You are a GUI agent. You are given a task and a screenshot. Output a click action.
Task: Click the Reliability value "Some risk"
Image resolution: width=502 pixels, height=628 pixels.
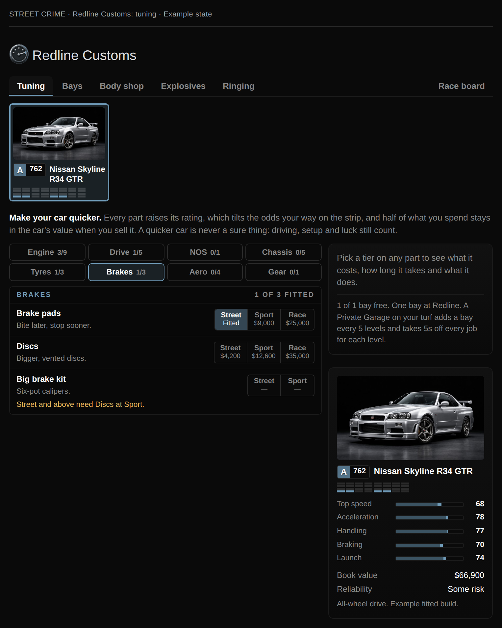point(466,589)
